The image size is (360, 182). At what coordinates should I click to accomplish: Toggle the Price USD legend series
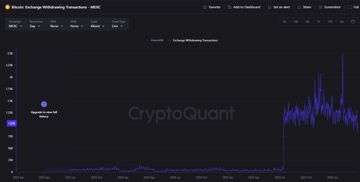tap(155, 40)
